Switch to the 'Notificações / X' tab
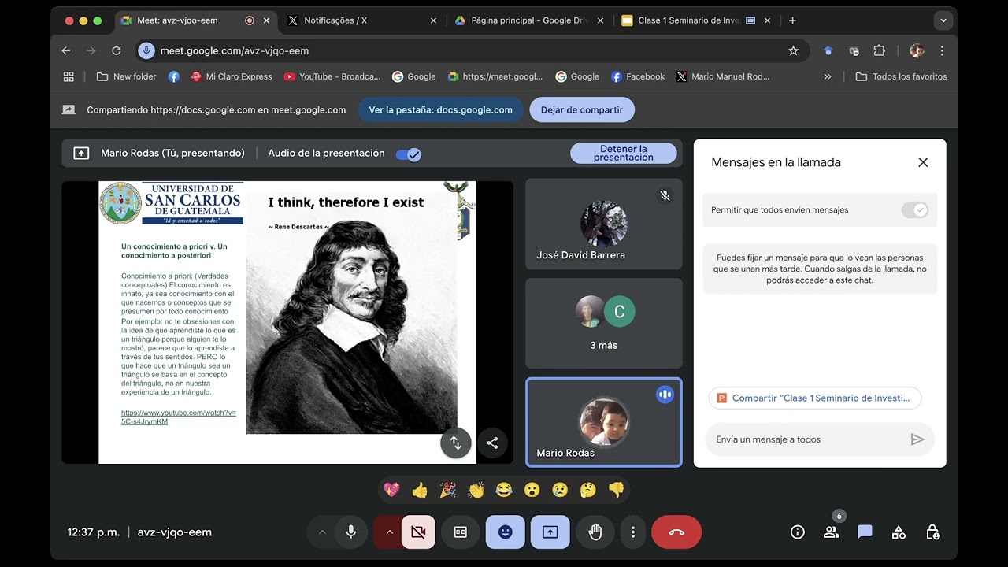 pos(363,20)
